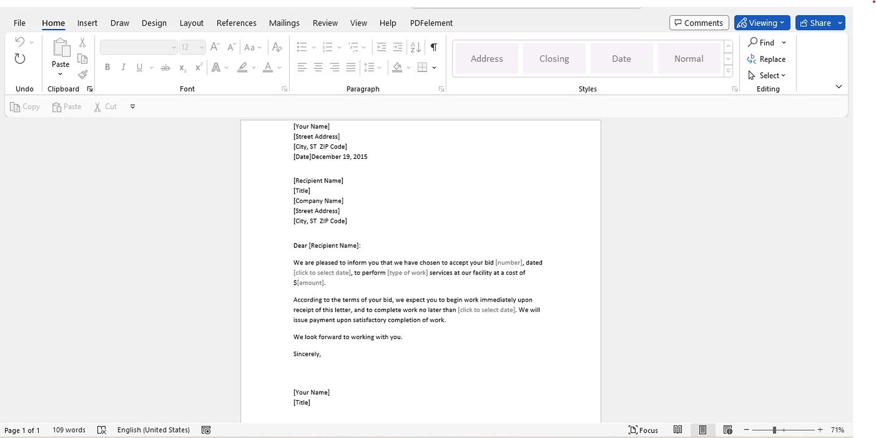
Task: Toggle numbered list formatting
Action: point(327,47)
